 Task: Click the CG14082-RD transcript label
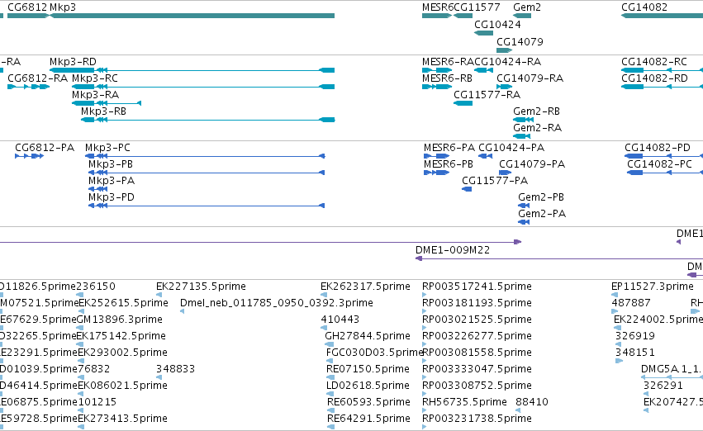[x=654, y=78]
